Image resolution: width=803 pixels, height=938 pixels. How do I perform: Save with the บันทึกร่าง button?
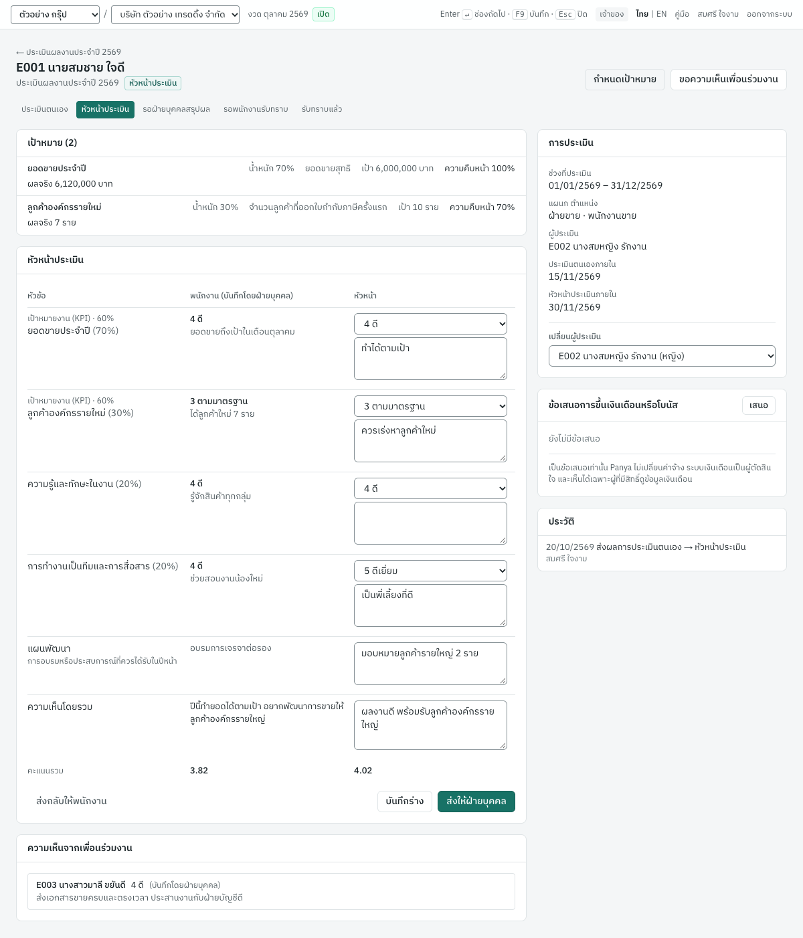click(x=405, y=802)
